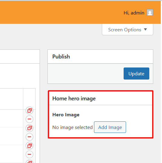162x163 pixels.
Task: Click the admin avatar icon
Action: pos(150,12)
